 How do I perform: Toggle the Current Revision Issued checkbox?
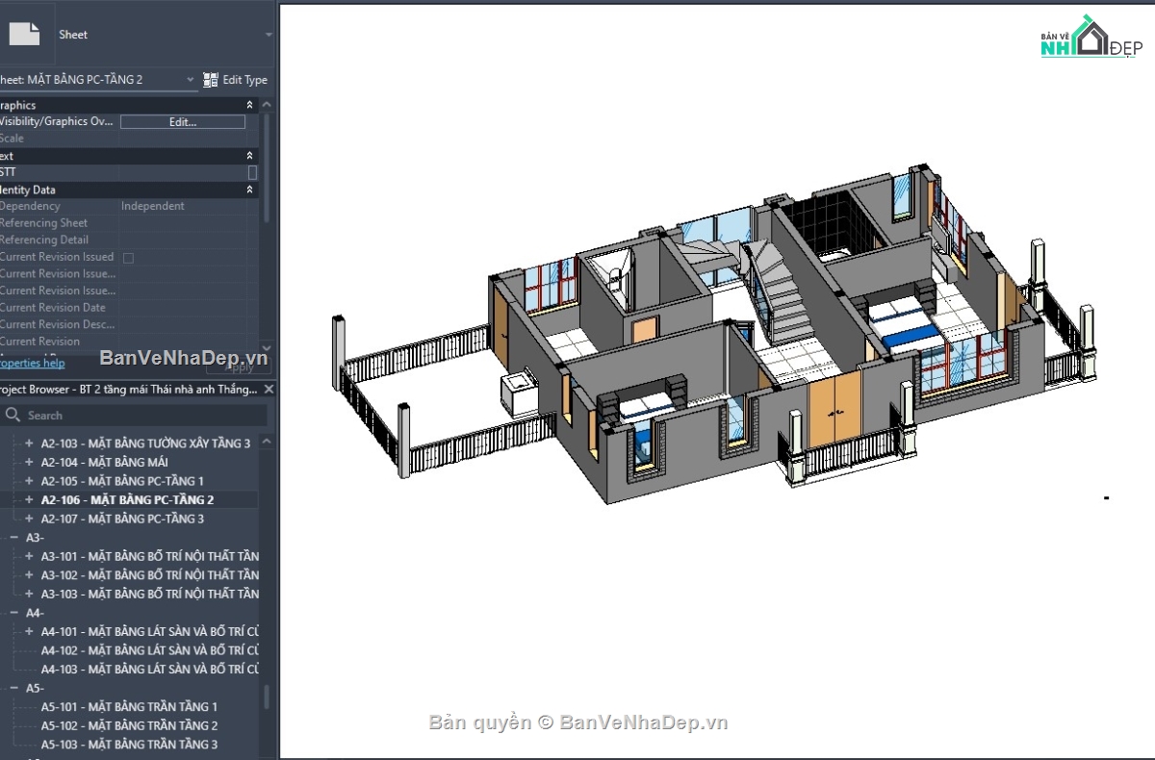pyautogui.click(x=128, y=258)
